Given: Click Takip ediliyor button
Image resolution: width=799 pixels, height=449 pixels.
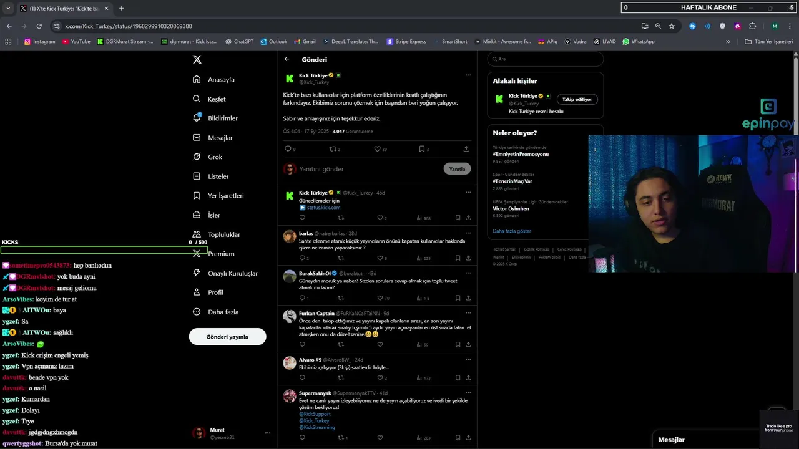Looking at the screenshot, I should 577,99.
